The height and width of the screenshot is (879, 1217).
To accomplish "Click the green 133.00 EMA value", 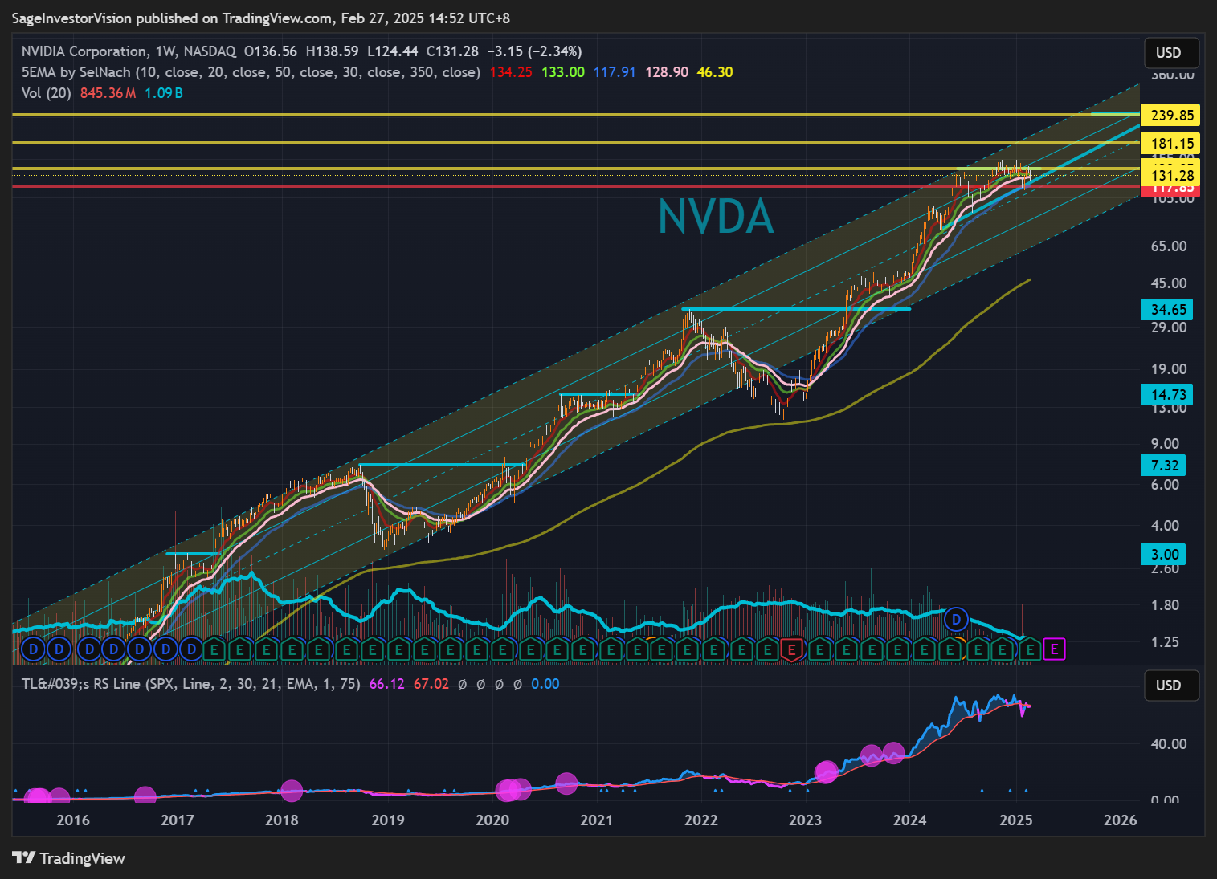I will click(x=563, y=72).
